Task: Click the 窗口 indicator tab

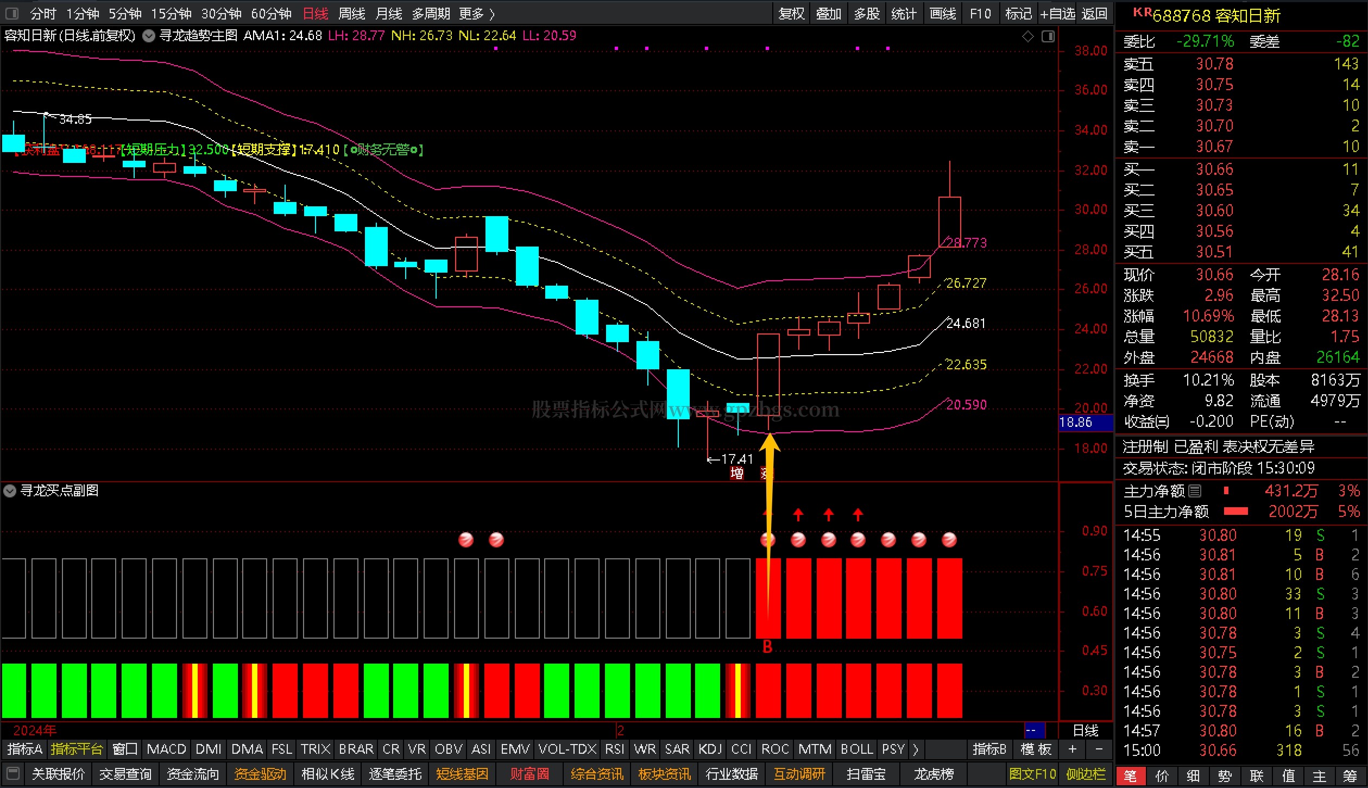Action: [x=125, y=749]
